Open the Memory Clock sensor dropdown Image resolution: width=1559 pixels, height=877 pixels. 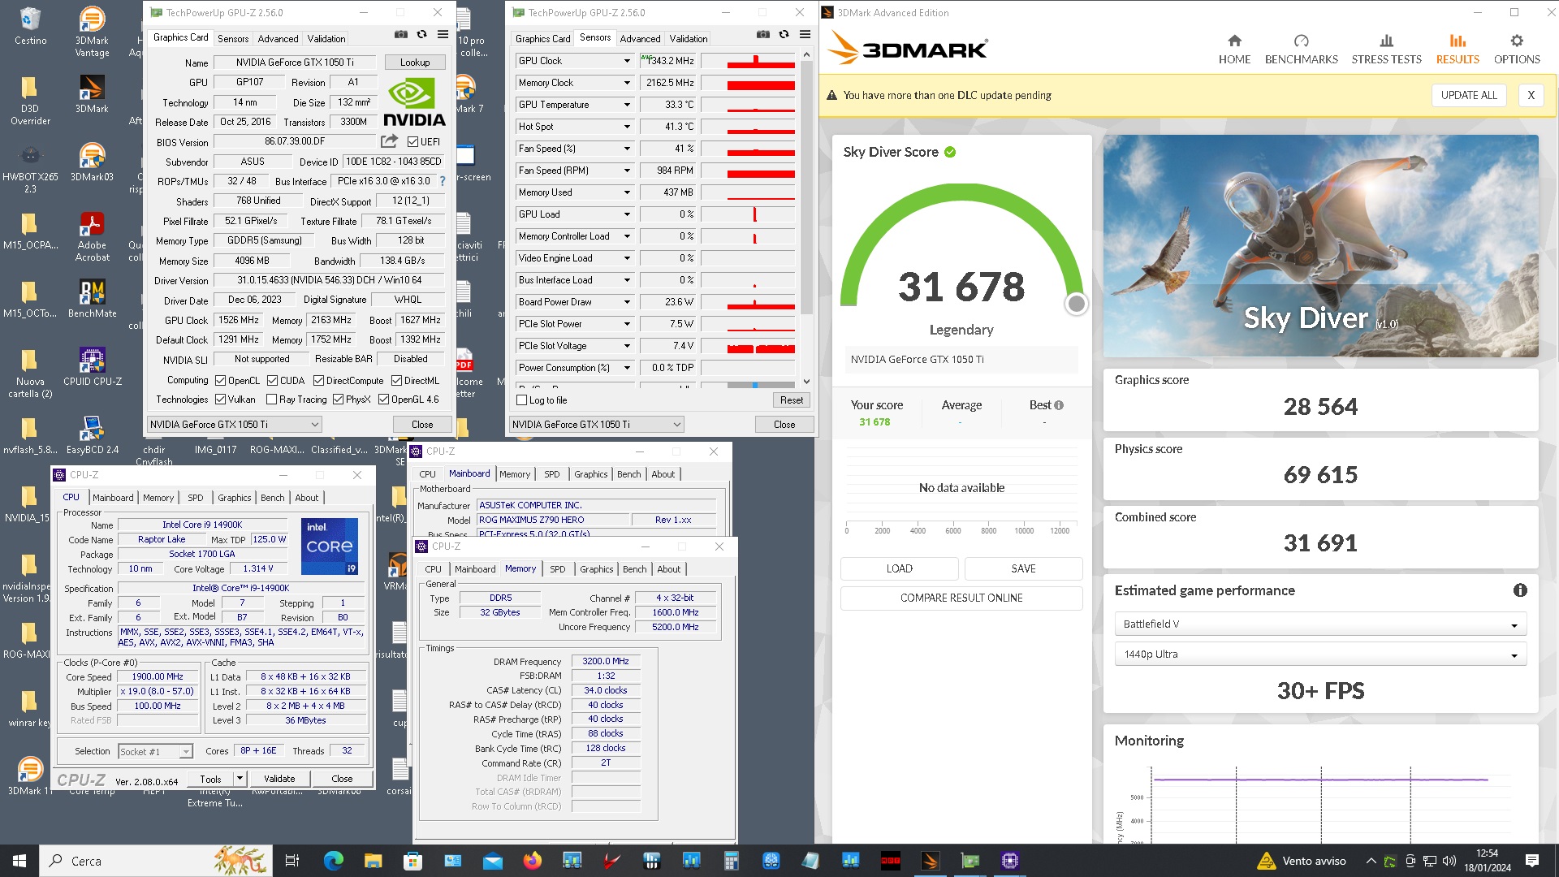(627, 83)
